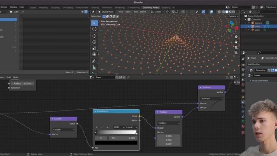Toggle snapping magnet in viewport header
277x156 pixels.
(173, 12)
